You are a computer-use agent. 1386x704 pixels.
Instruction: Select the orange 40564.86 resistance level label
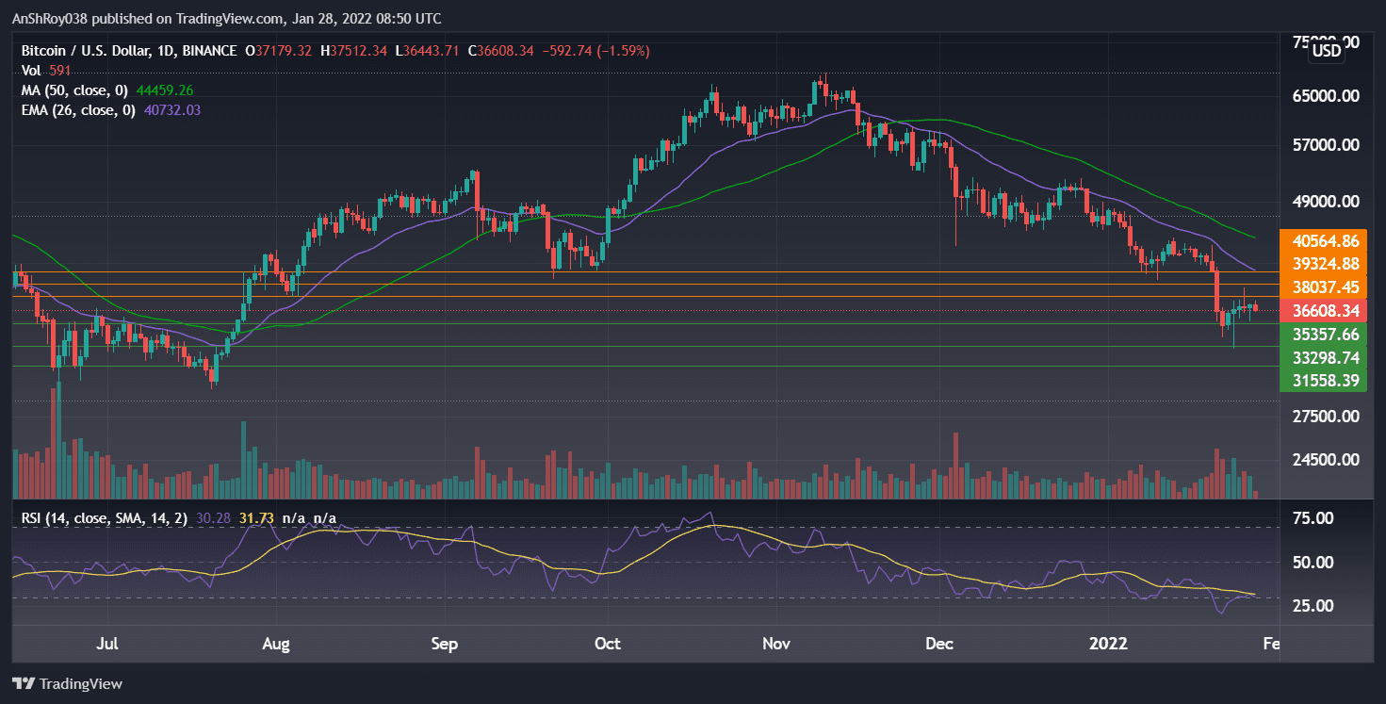click(1327, 241)
